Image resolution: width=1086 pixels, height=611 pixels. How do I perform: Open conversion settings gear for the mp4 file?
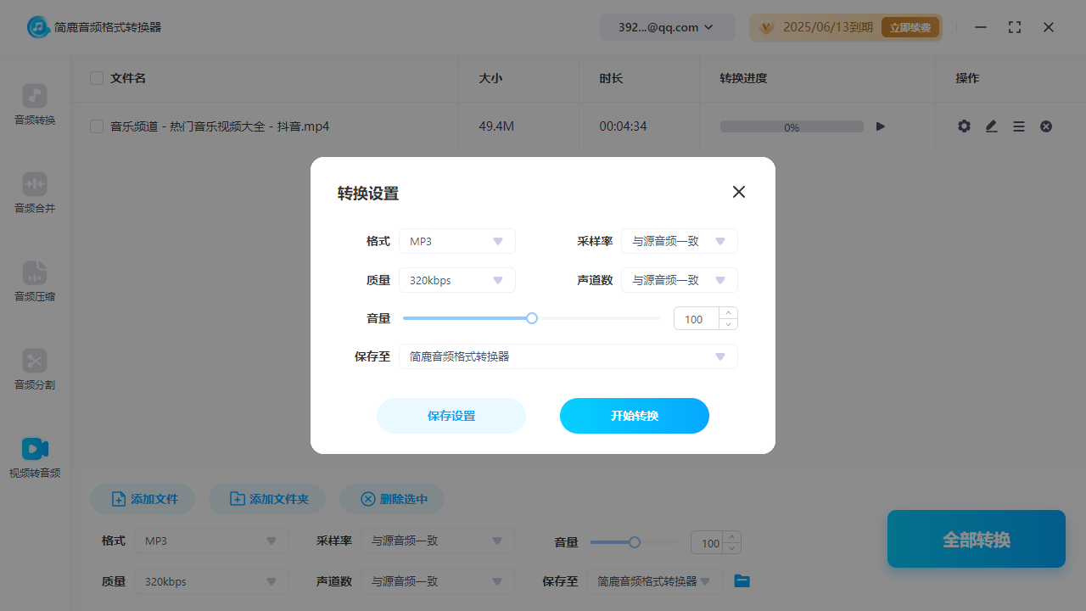pyautogui.click(x=964, y=126)
